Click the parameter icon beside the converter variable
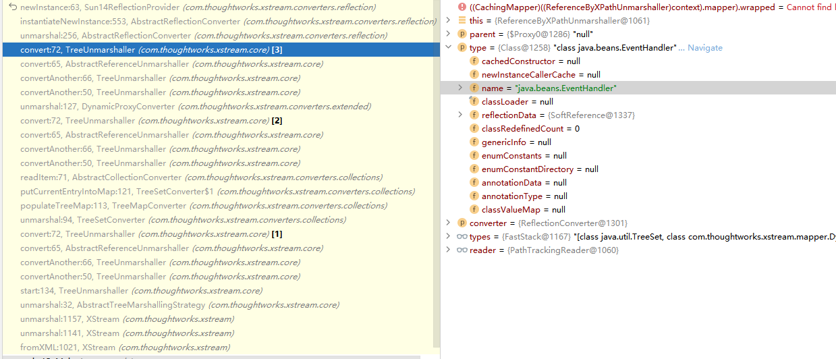This screenshot has height=359, width=836. (462, 223)
